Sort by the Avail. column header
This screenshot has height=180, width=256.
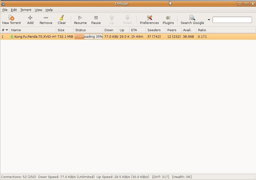189,30
